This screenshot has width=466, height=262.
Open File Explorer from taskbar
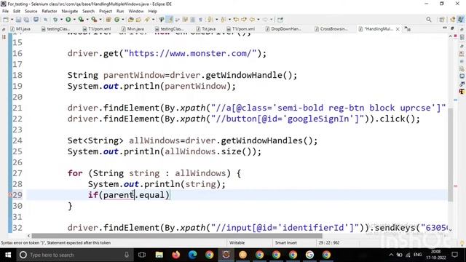pyautogui.click(x=159, y=255)
